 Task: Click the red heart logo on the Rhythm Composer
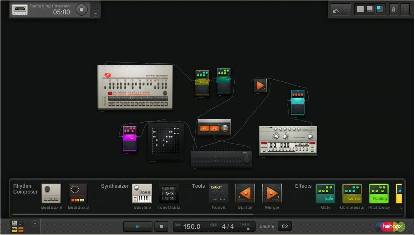point(108,76)
